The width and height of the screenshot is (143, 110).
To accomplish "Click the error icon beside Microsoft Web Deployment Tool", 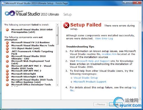I will [x=7, y=61].
